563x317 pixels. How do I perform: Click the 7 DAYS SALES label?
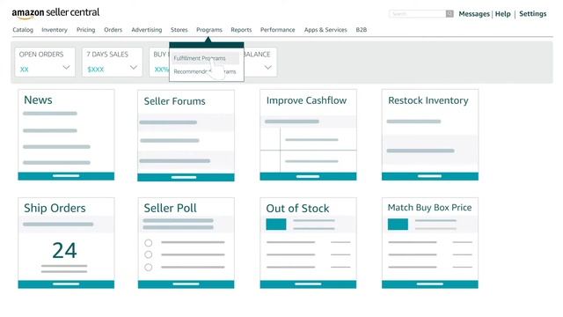pyautogui.click(x=107, y=55)
